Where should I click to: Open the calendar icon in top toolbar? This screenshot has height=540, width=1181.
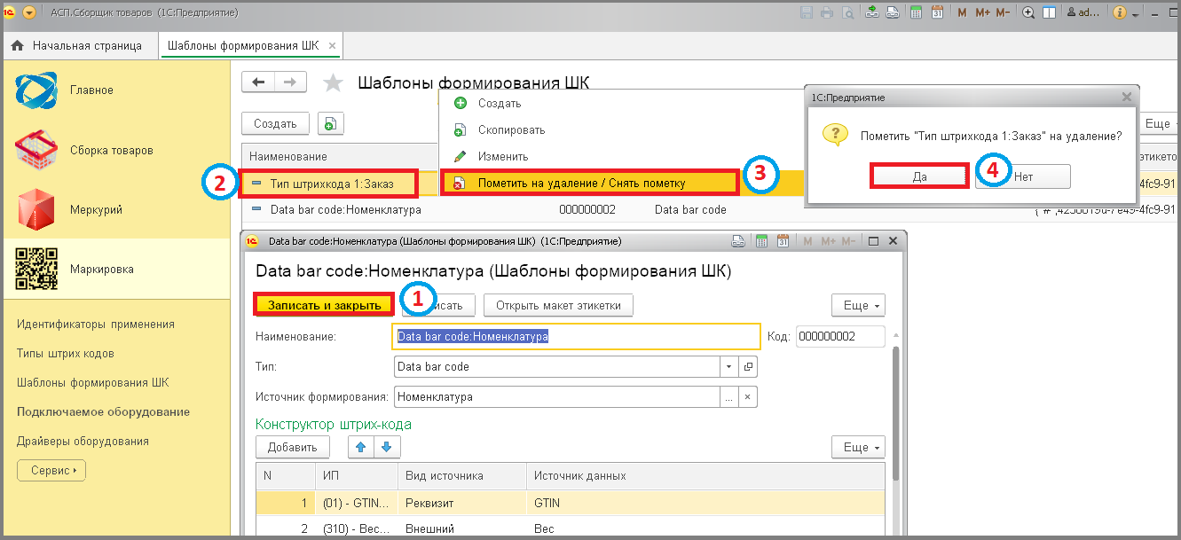pos(936,13)
